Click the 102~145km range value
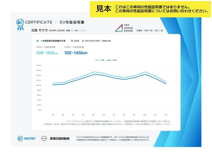 pos(76,53)
